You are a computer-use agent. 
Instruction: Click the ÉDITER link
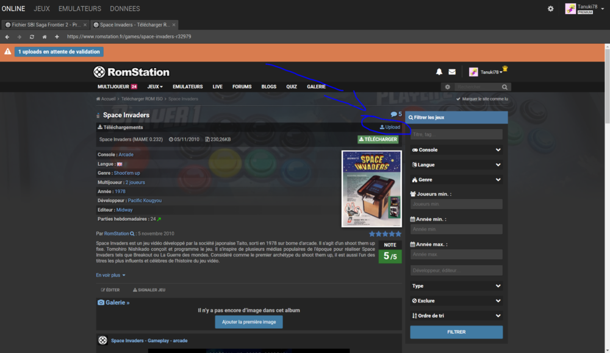[110, 290]
